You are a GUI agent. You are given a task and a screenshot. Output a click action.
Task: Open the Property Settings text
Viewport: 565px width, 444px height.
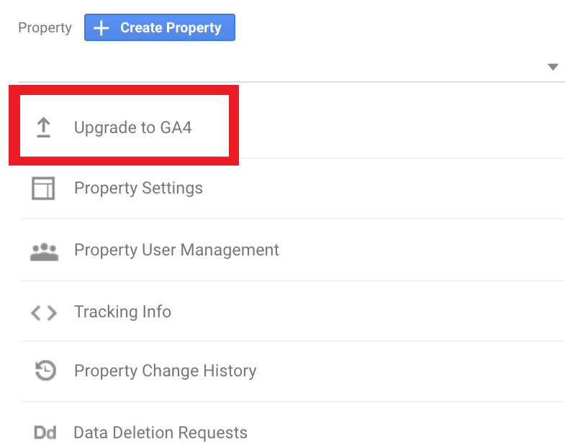(138, 189)
